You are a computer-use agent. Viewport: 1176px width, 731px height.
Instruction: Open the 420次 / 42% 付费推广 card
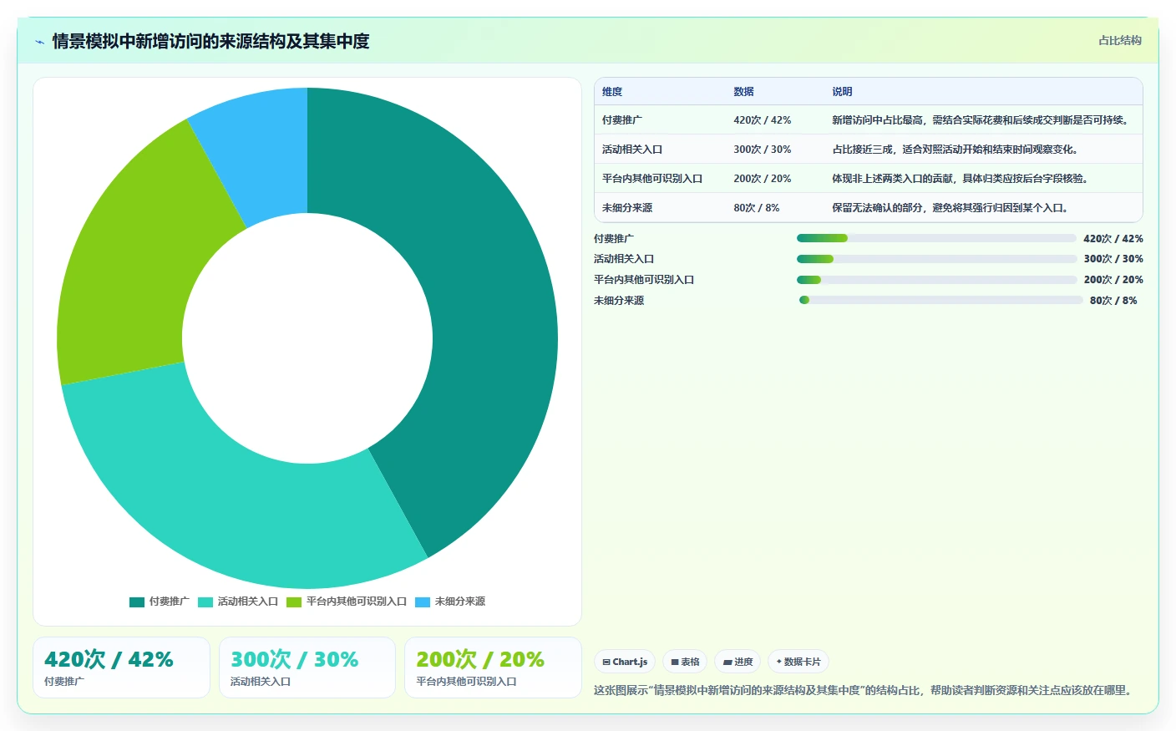click(121, 668)
